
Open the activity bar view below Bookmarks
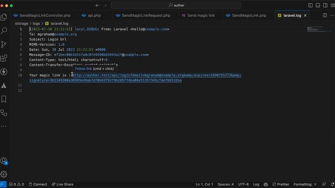pyautogui.click(x=4, y=113)
